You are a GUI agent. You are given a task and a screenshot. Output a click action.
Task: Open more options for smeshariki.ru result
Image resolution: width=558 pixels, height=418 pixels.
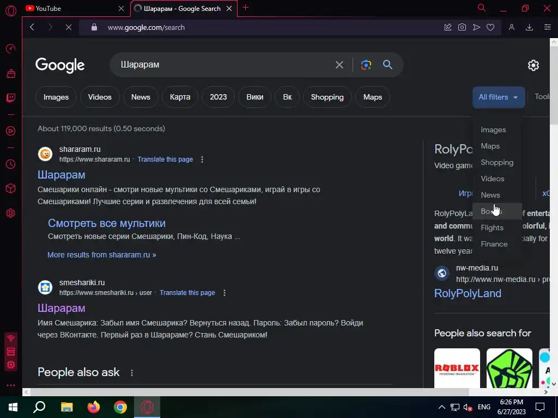[x=224, y=292]
